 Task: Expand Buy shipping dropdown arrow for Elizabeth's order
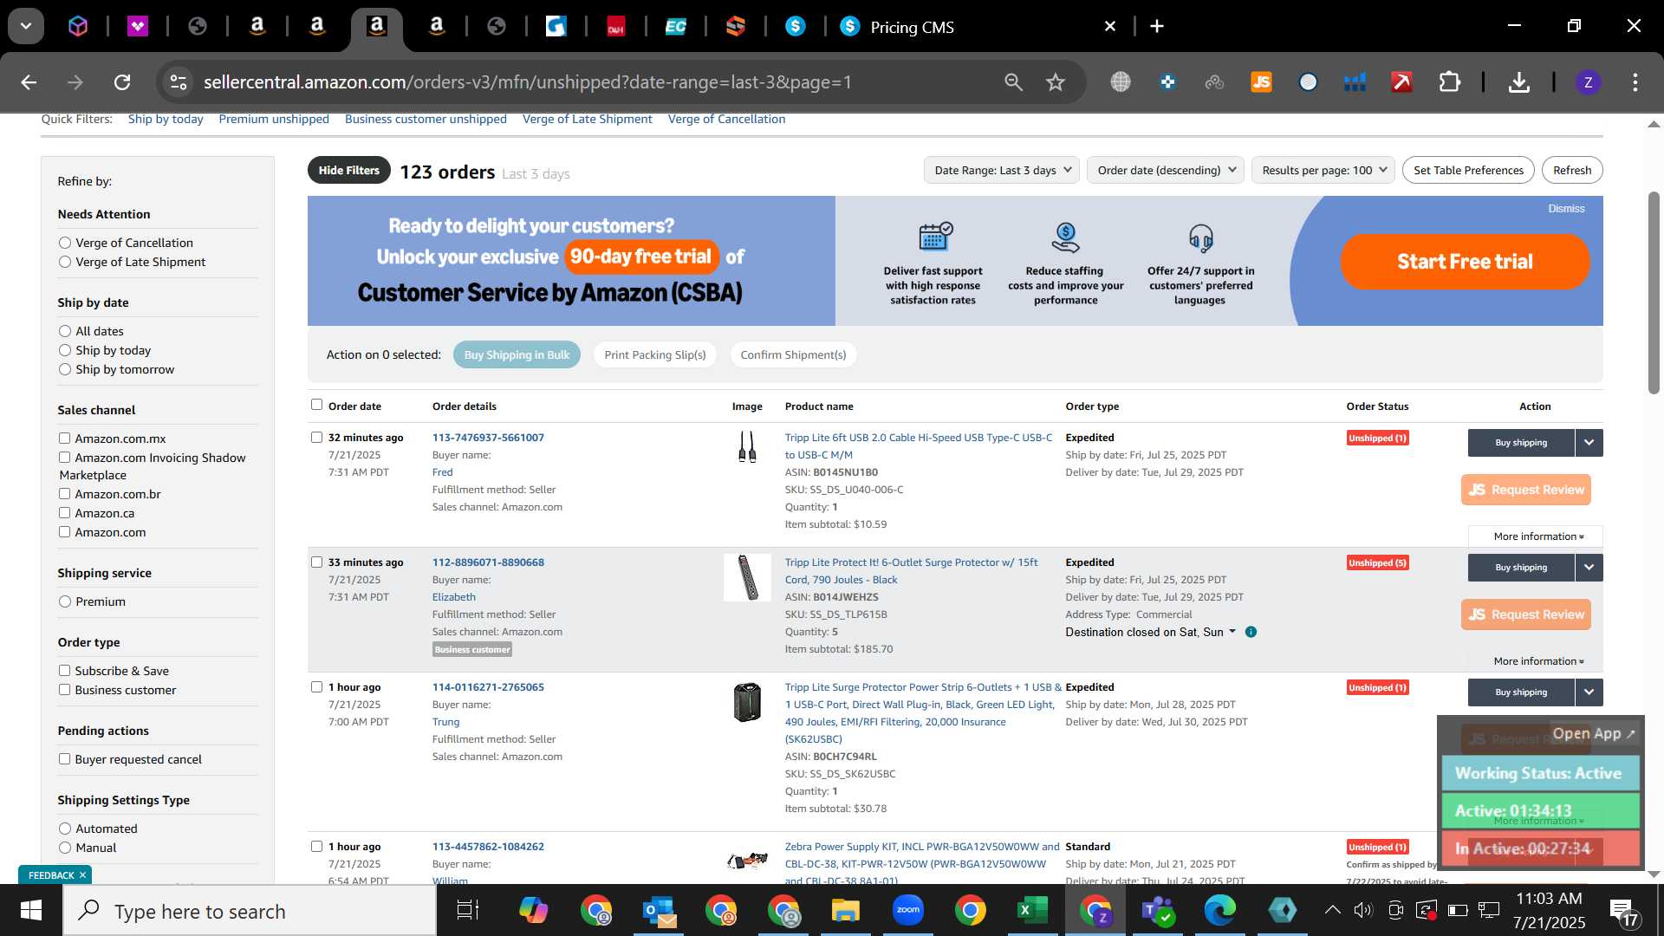pos(1589,568)
